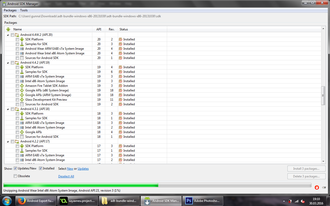This screenshot has width=330, height=206.
Task: Click the red stop operation icon
Action: pyautogui.click(x=317, y=187)
